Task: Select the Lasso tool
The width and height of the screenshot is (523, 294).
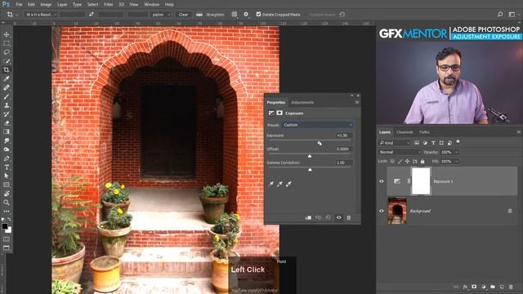Action: point(7,52)
